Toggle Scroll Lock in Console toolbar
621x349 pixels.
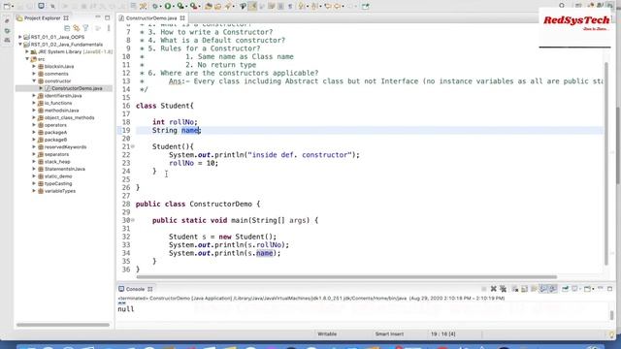click(524, 289)
